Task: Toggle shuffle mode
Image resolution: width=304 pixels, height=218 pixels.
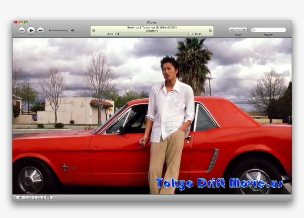Action: pos(30,198)
